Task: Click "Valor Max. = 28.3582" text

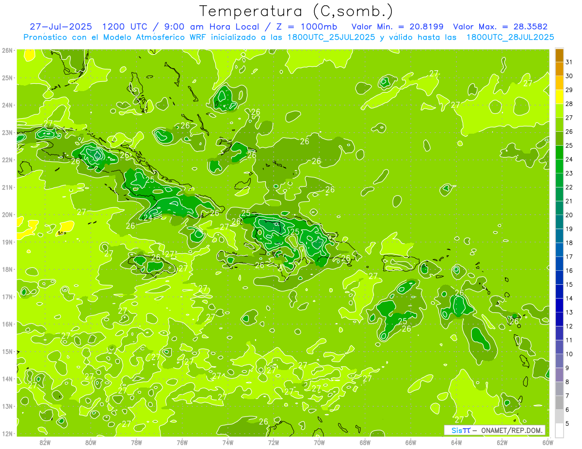Action: coord(501,27)
